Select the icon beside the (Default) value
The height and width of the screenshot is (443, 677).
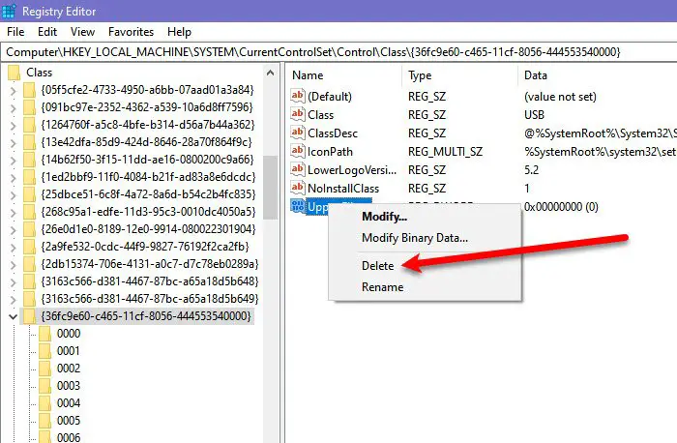point(298,96)
